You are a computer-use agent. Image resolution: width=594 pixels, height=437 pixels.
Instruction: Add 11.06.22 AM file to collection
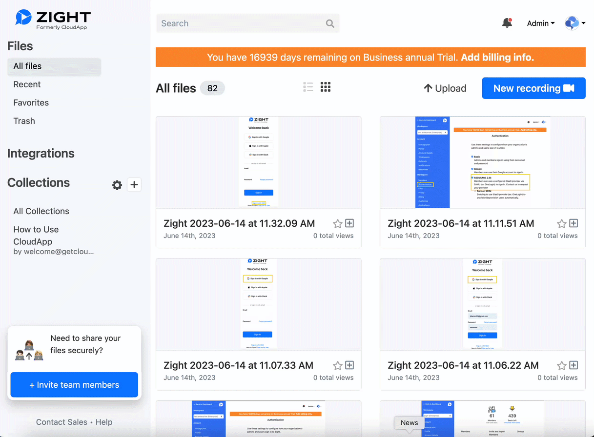(x=574, y=365)
